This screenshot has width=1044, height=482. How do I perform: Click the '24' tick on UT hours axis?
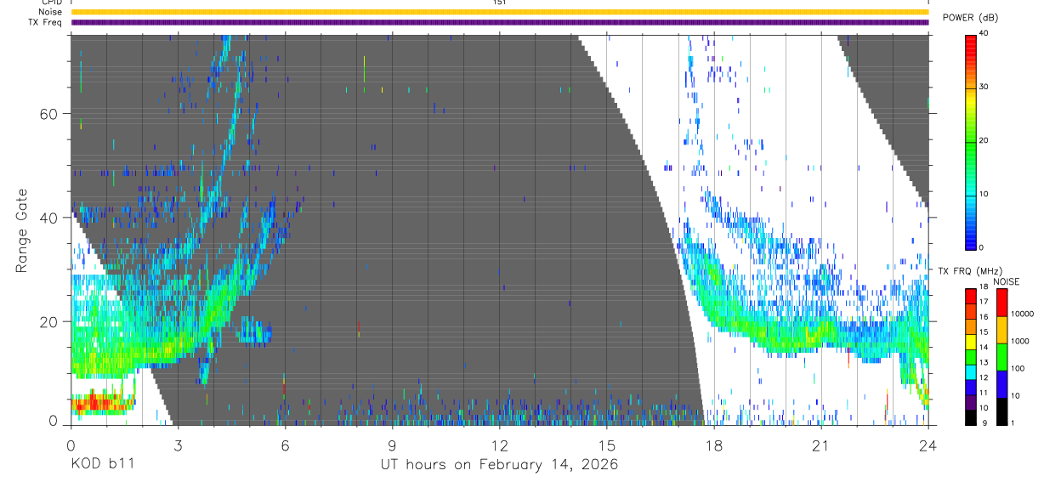pos(928,445)
